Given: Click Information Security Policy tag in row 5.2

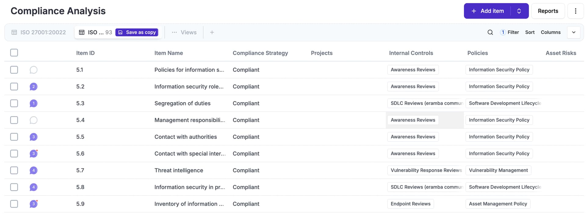Looking at the screenshot, I should click(x=499, y=86).
